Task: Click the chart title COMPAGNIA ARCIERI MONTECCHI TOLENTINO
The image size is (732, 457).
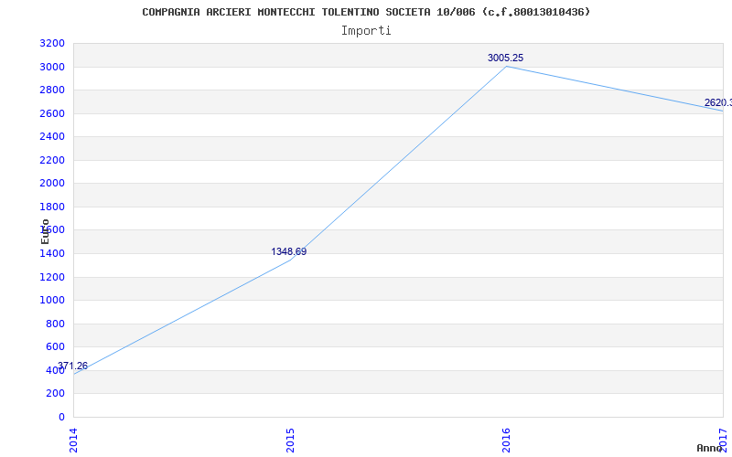Action: [x=366, y=12]
